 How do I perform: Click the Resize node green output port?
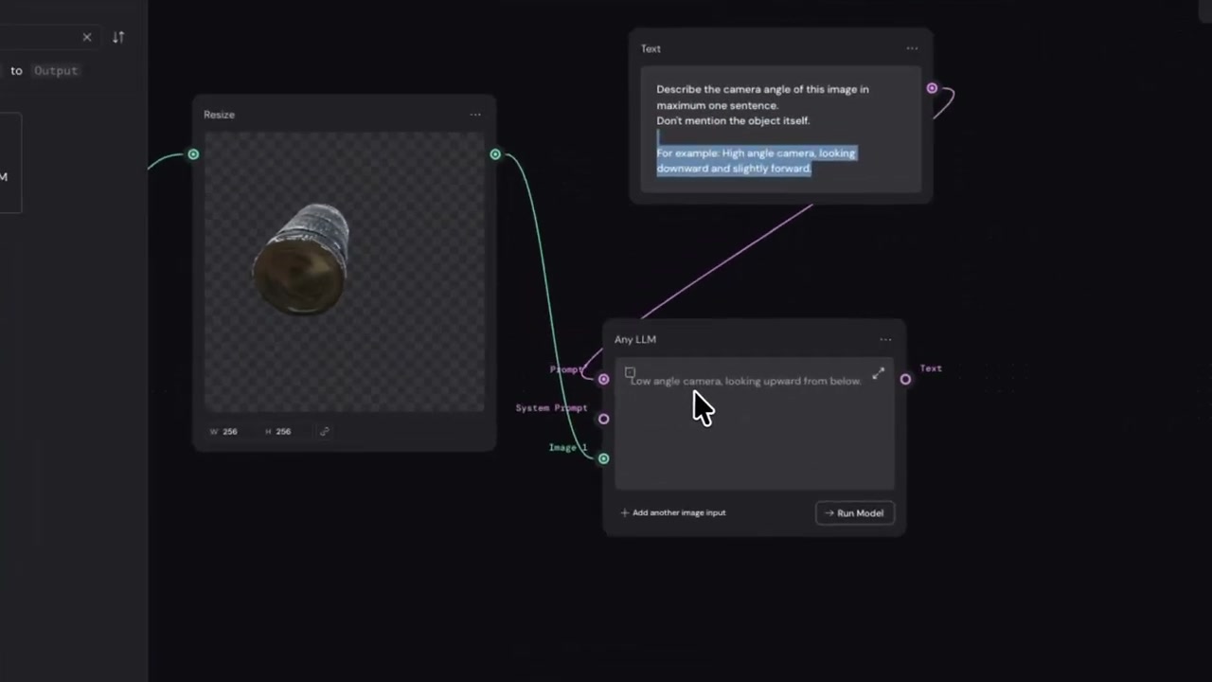point(495,154)
